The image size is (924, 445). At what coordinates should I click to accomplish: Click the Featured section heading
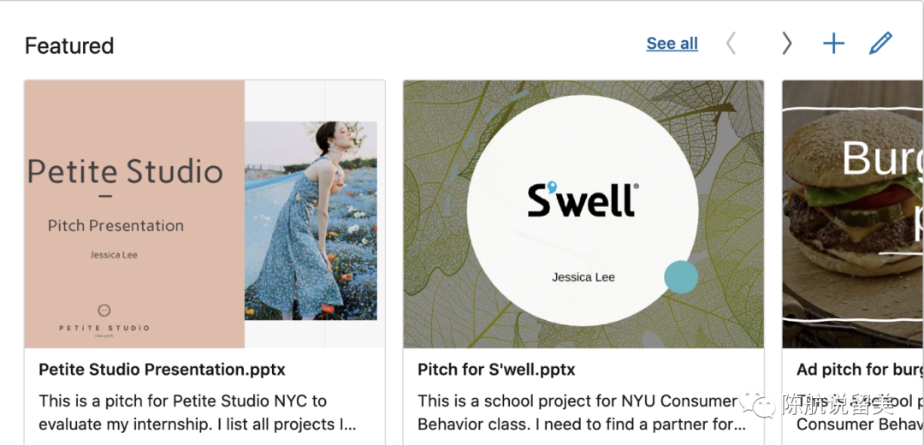tap(69, 45)
